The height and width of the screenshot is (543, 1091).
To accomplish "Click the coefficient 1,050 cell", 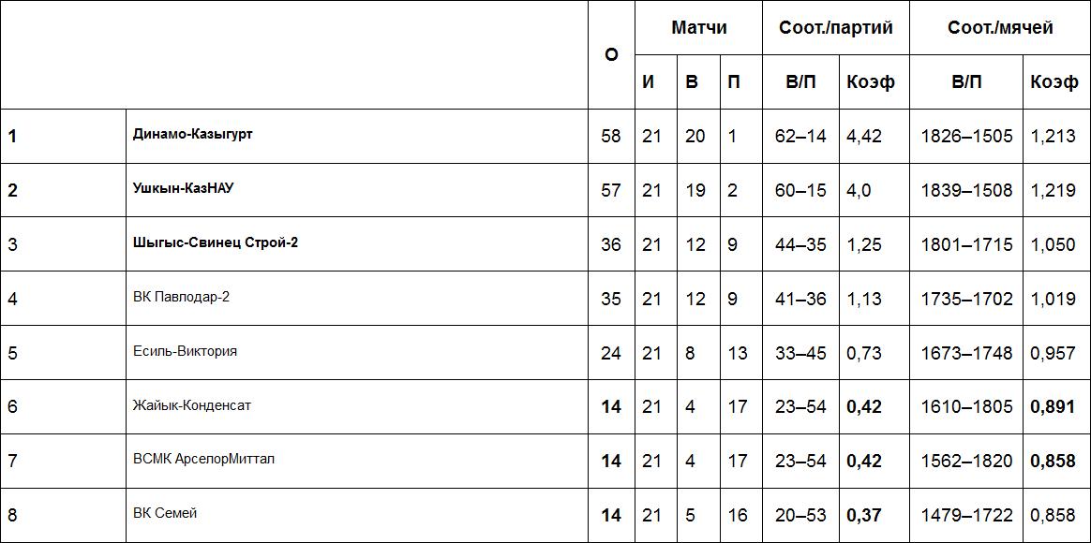I will [1053, 244].
